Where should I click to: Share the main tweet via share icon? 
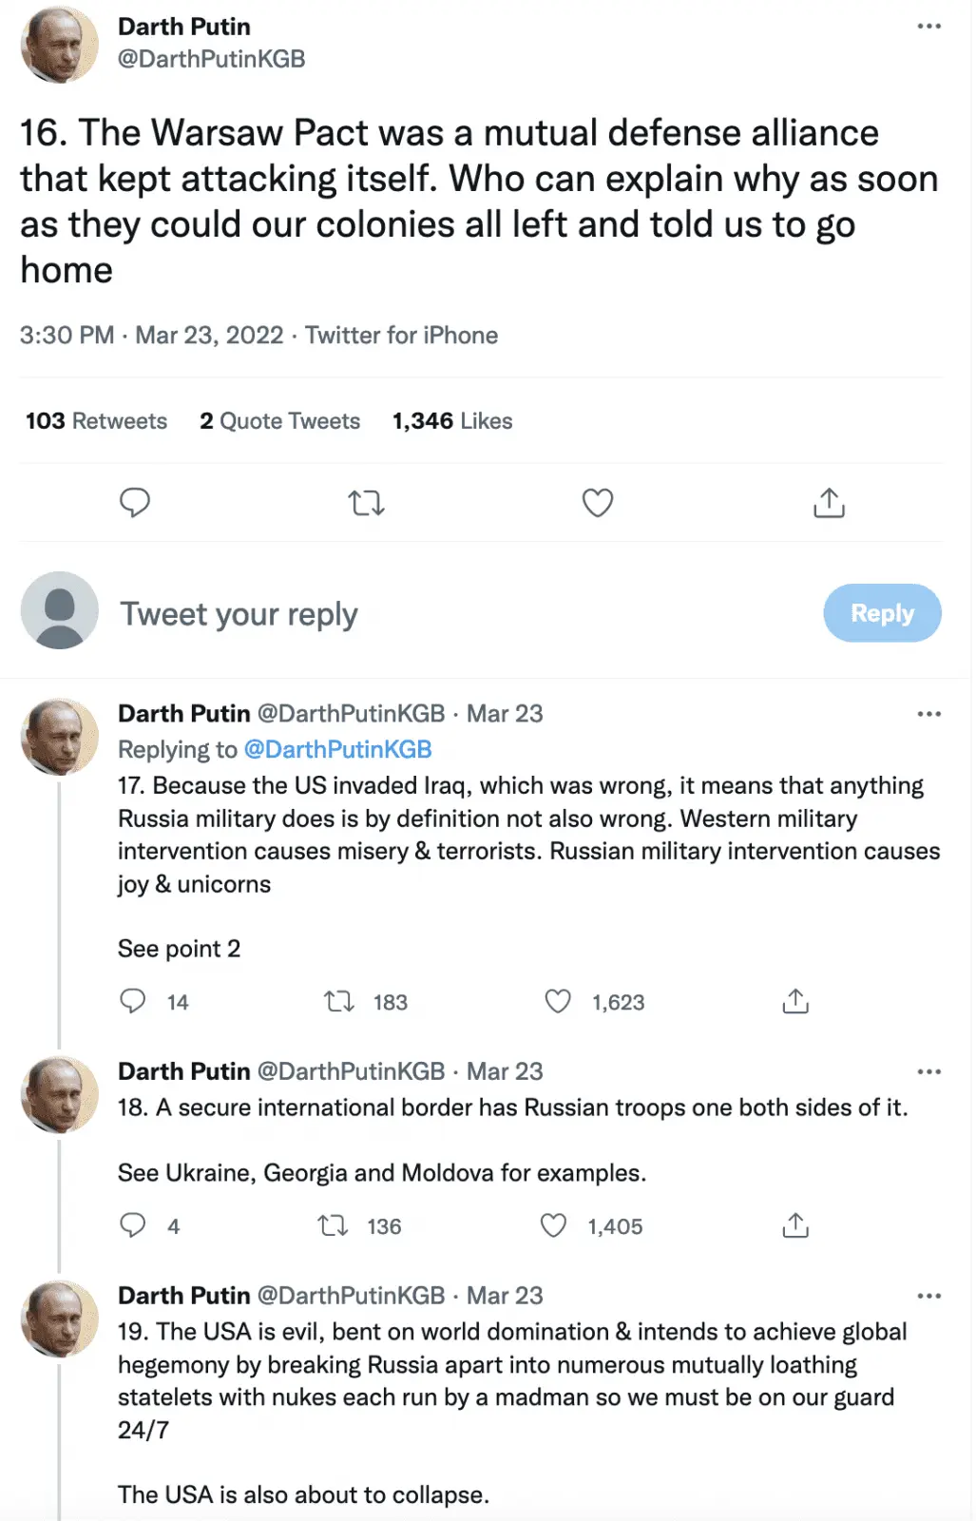[829, 503]
